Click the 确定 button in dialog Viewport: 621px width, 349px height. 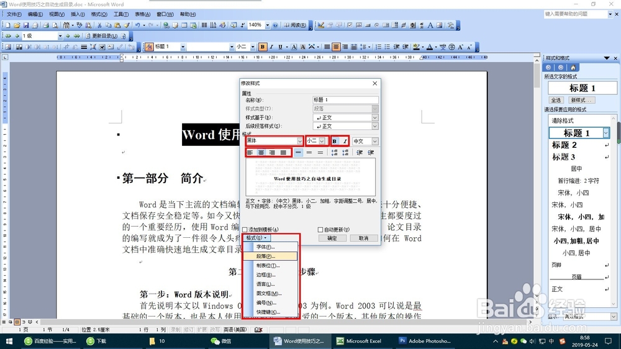pyautogui.click(x=332, y=238)
